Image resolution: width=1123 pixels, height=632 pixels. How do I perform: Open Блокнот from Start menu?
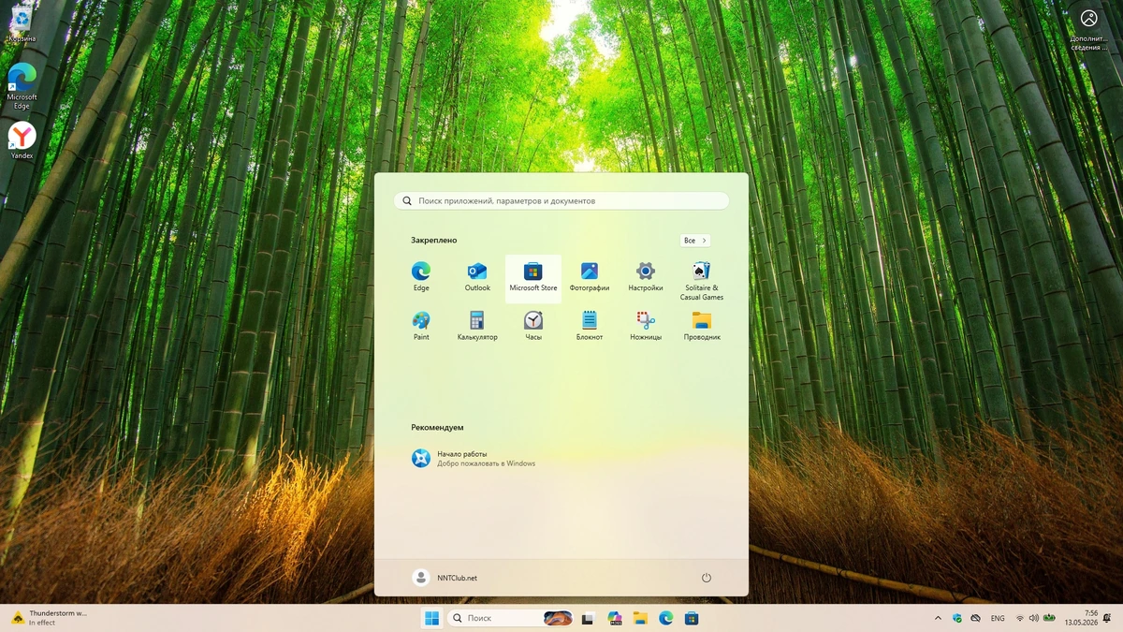coord(590,326)
